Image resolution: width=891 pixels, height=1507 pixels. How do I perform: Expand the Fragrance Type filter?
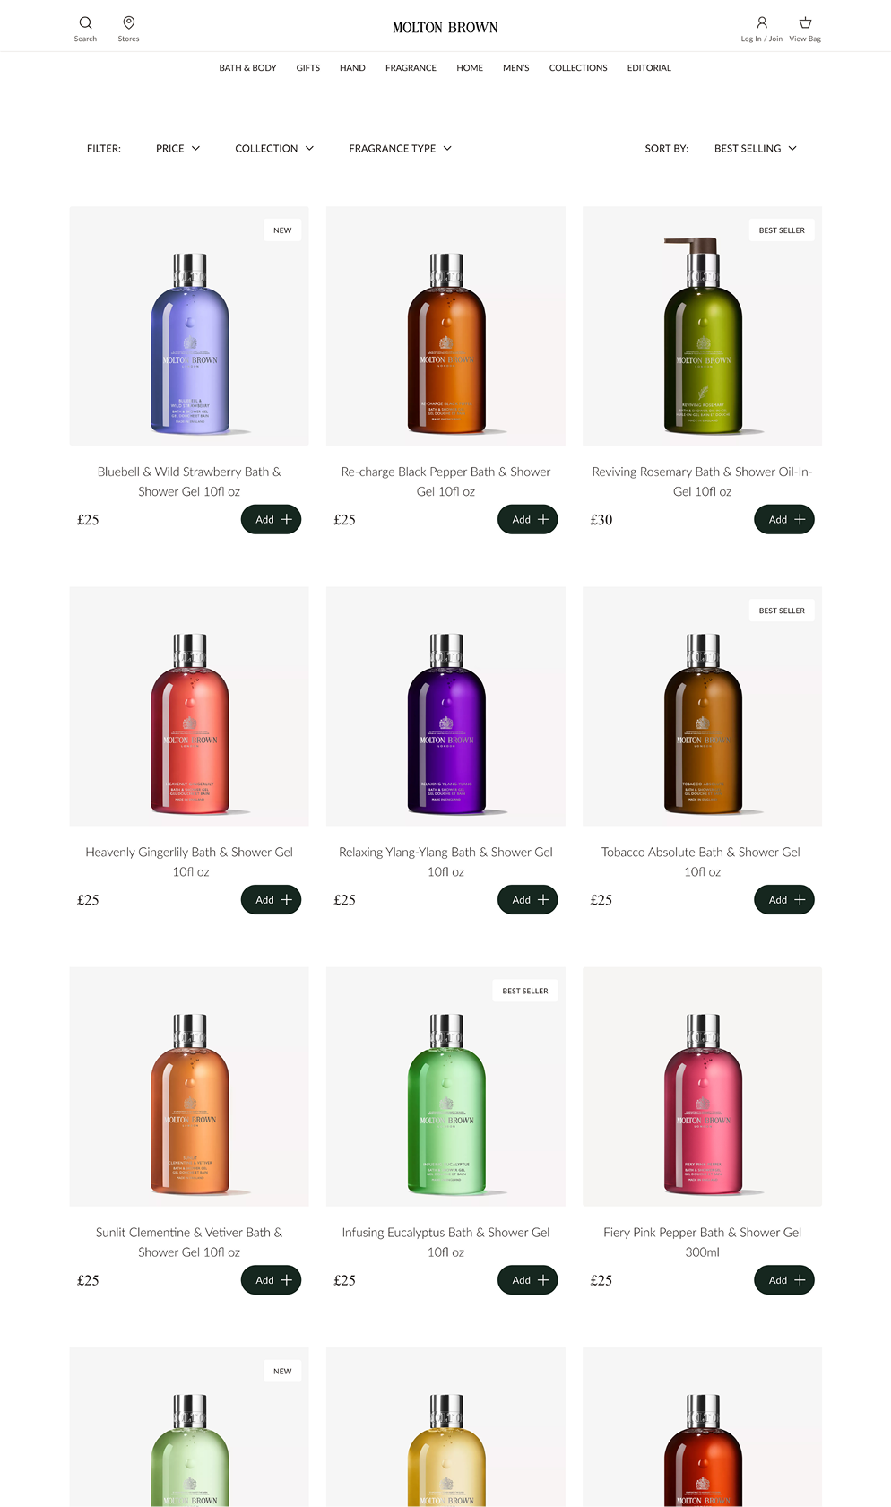click(x=401, y=149)
